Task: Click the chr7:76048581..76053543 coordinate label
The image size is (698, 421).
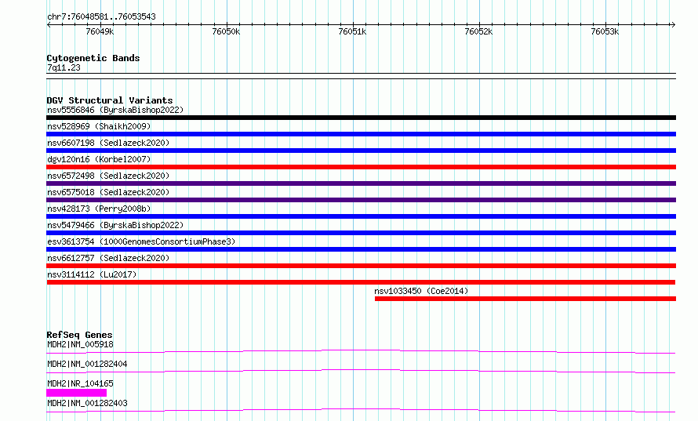Action: coord(101,17)
